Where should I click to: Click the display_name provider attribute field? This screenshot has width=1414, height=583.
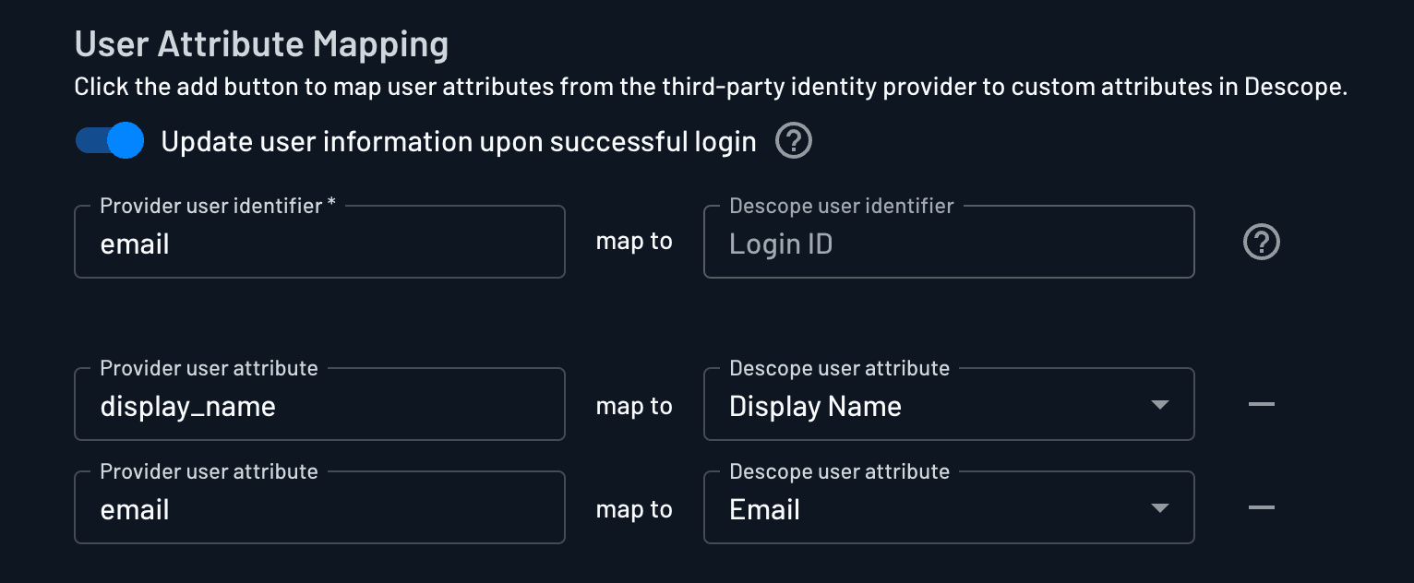pos(319,404)
